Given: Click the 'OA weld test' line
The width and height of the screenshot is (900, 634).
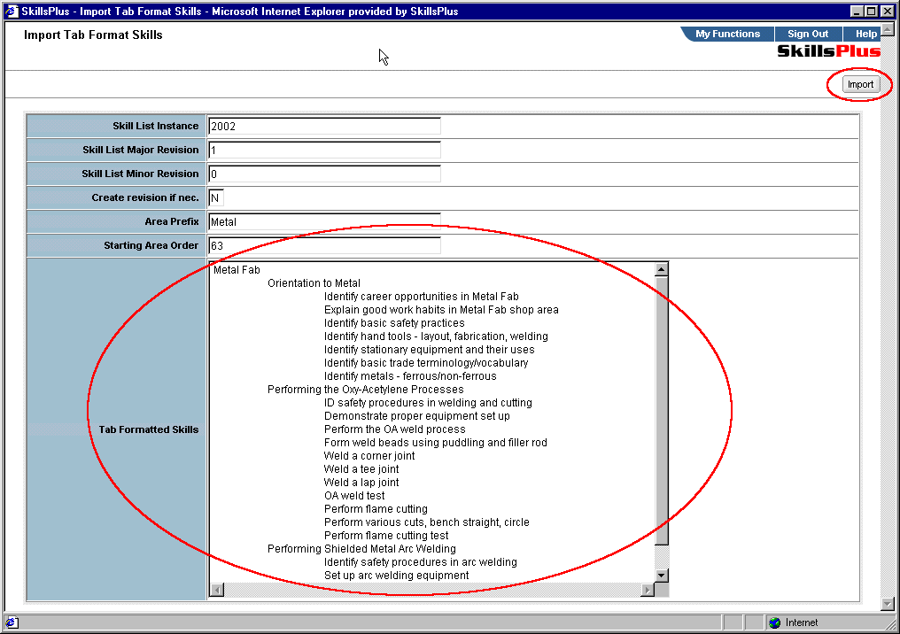Looking at the screenshot, I should pyautogui.click(x=354, y=496).
